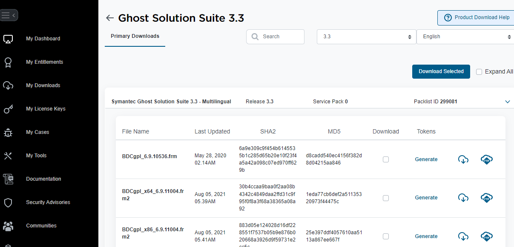Image resolution: width=514 pixels, height=247 pixels.
Task: Enable the Expand All checkbox
Action: coord(479,72)
